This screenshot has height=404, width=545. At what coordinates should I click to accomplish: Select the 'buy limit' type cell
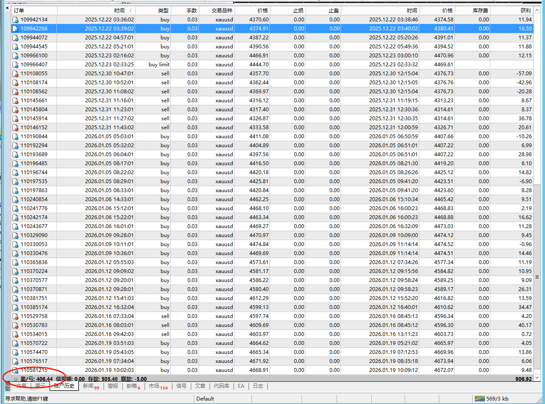(159, 65)
